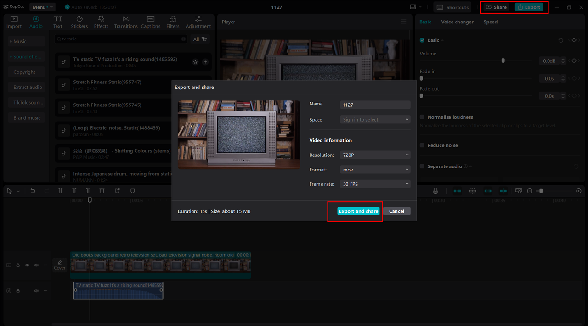Open the Effects panel
Image resolution: width=588 pixels, height=326 pixels.
point(102,22)
